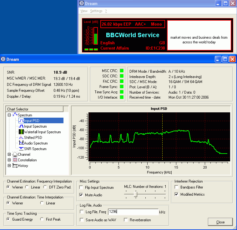Uncheck the Mute Audio checkbox

point(81,195)
